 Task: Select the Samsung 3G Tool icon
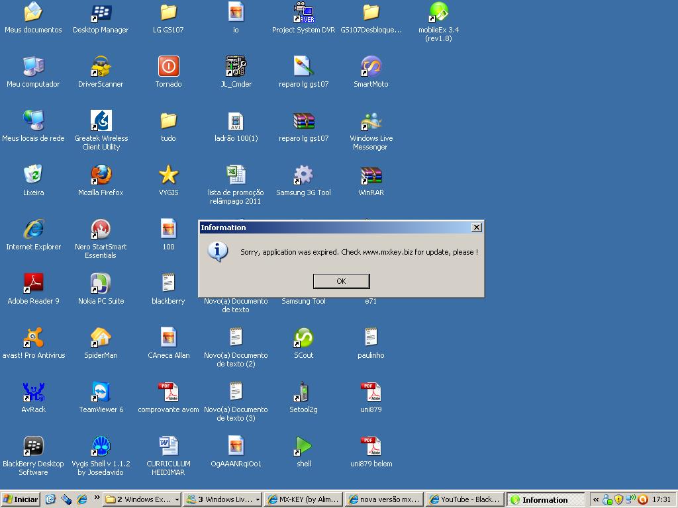click(303, 176)
